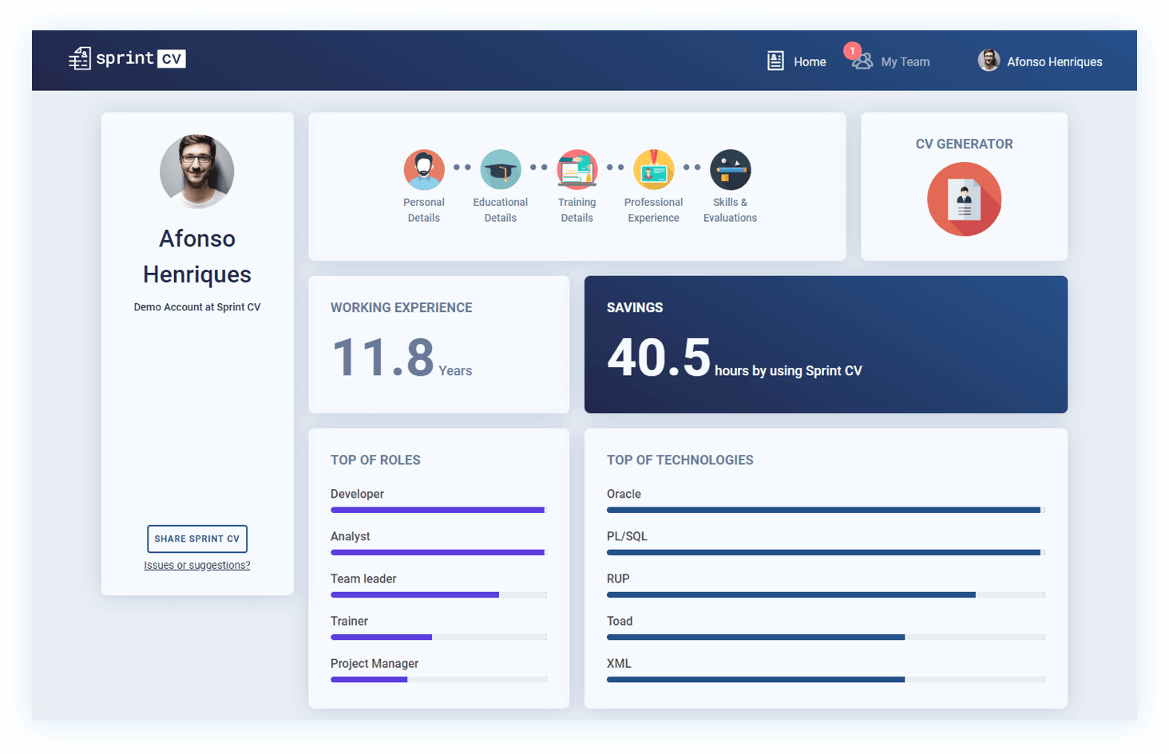Launch the CV Generator document icon
This screenshot has height=754, width=1169.
(x=964, y=199)
